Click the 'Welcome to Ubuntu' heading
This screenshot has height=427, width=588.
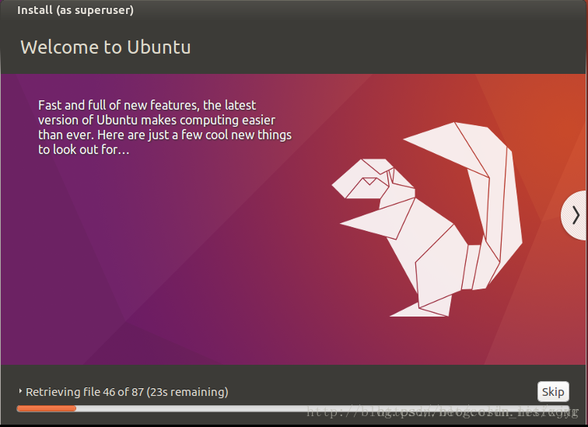(105, 47)
